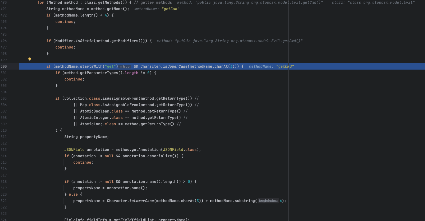Image resolution: width=425 pixels, height=221 pixels.
Task: Click gutter line number 496
Action: (x=4, y=41)
